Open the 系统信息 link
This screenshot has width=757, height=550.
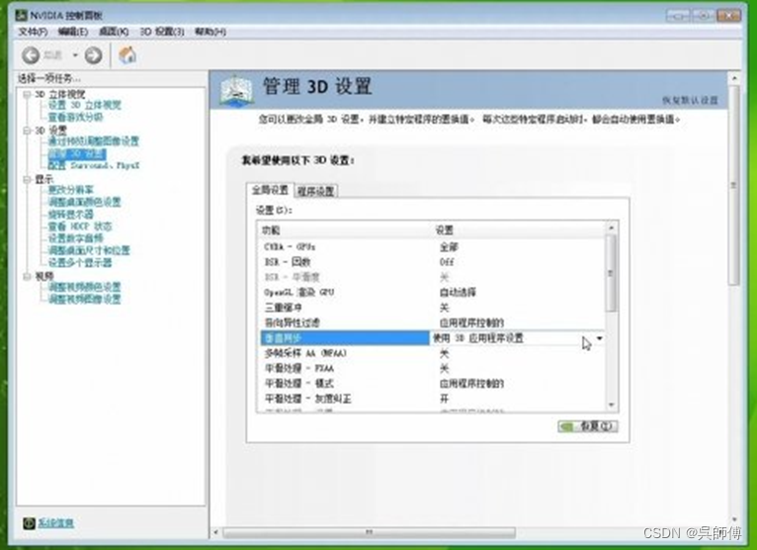tap(55, 523)
